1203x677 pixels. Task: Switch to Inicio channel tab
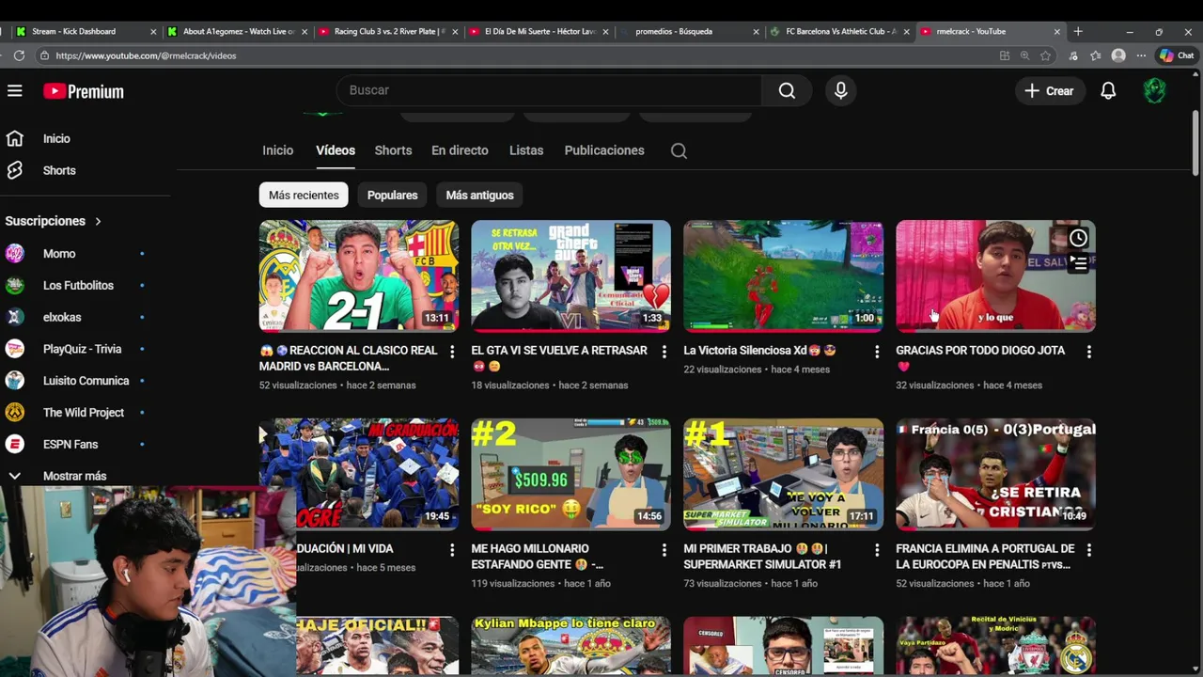tap(278, 150)
